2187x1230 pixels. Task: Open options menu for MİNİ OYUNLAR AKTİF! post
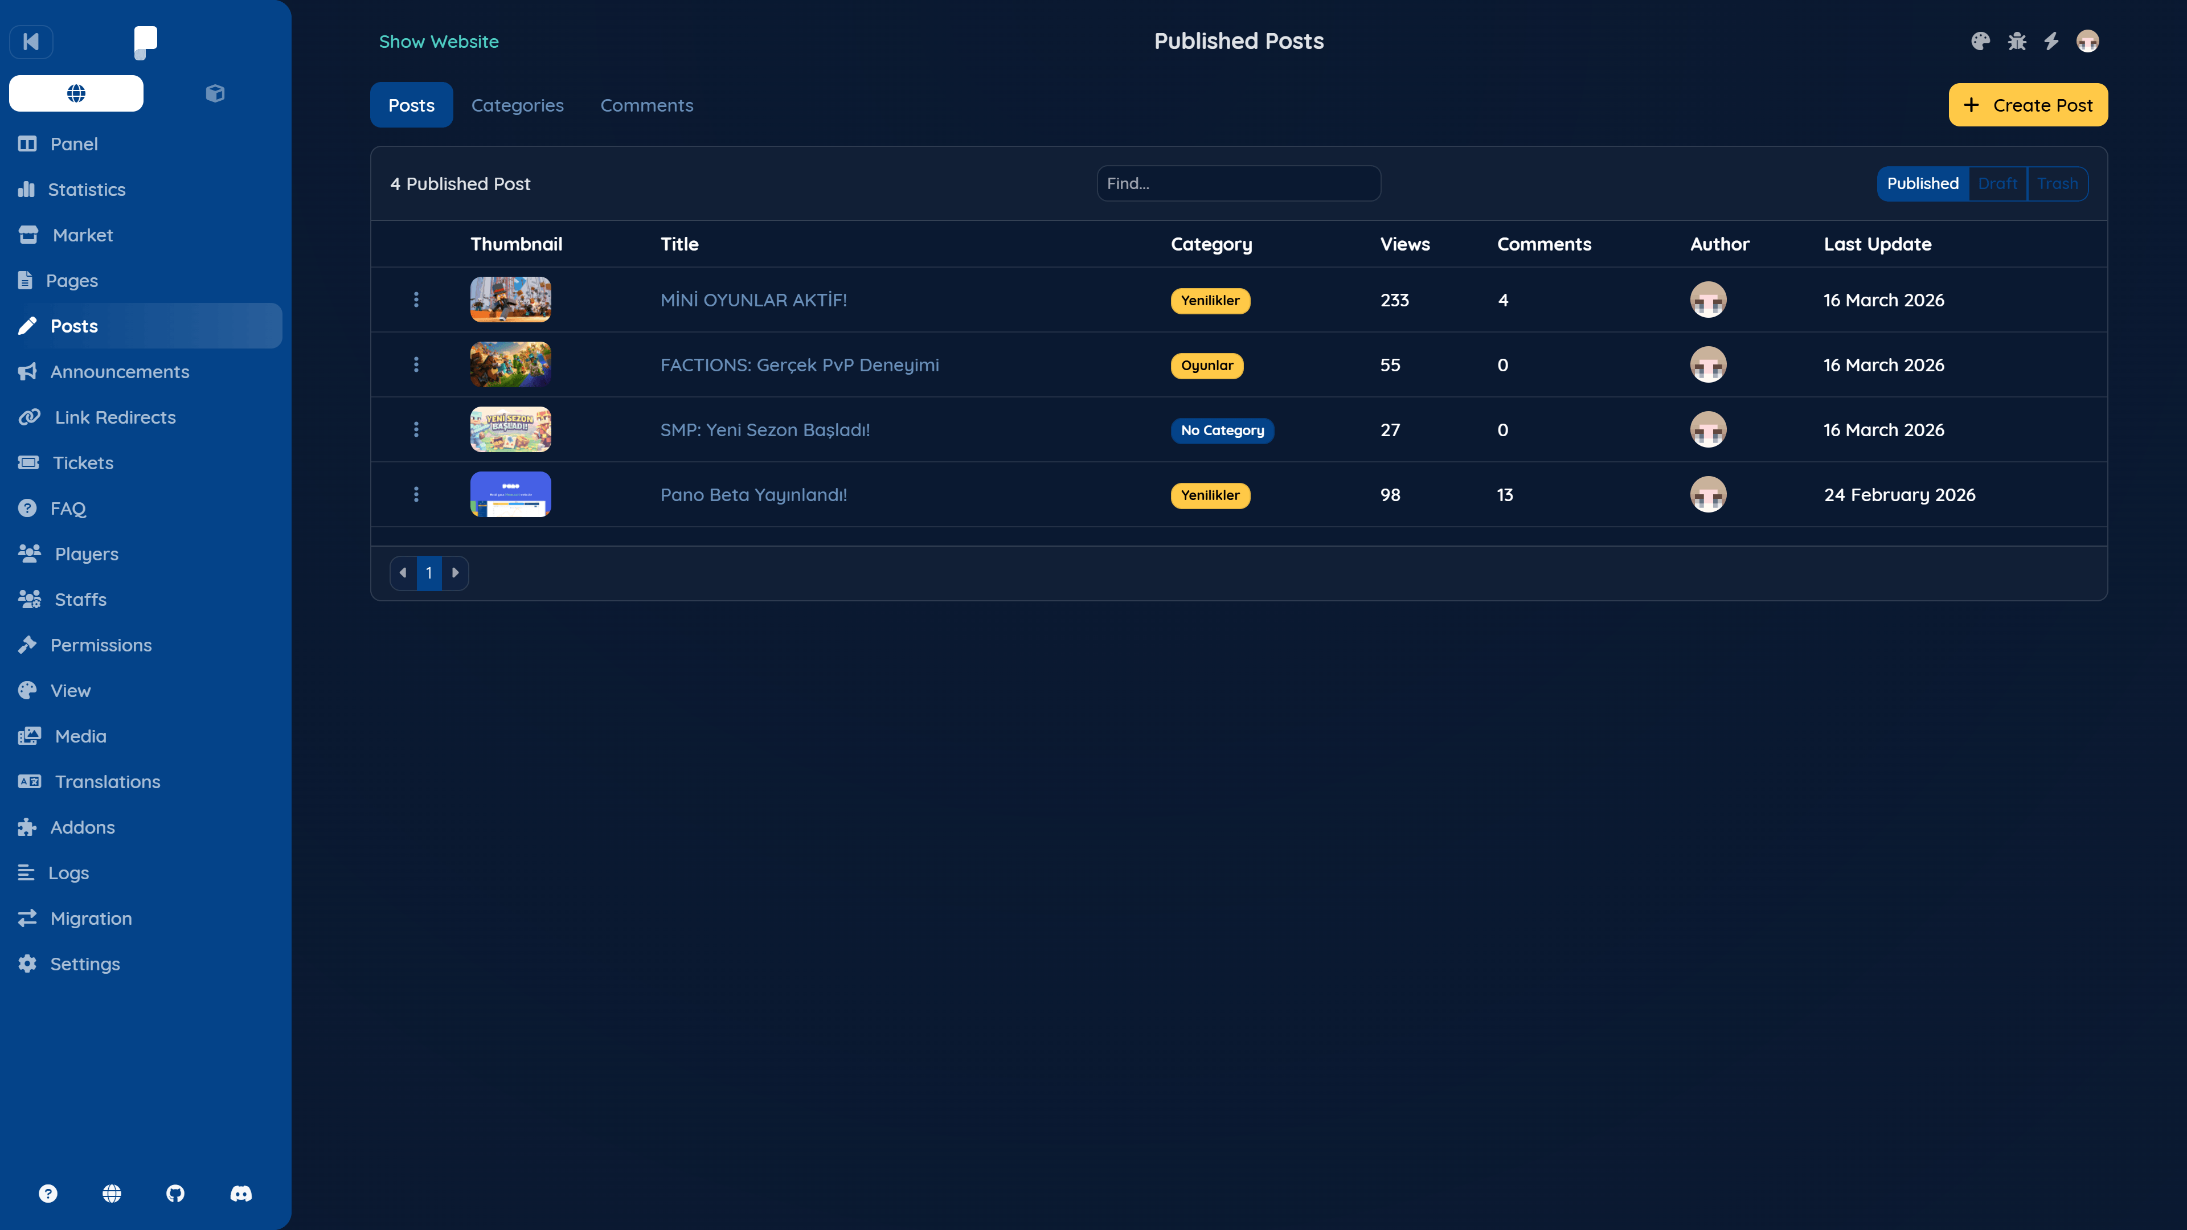tap(416, 300)
